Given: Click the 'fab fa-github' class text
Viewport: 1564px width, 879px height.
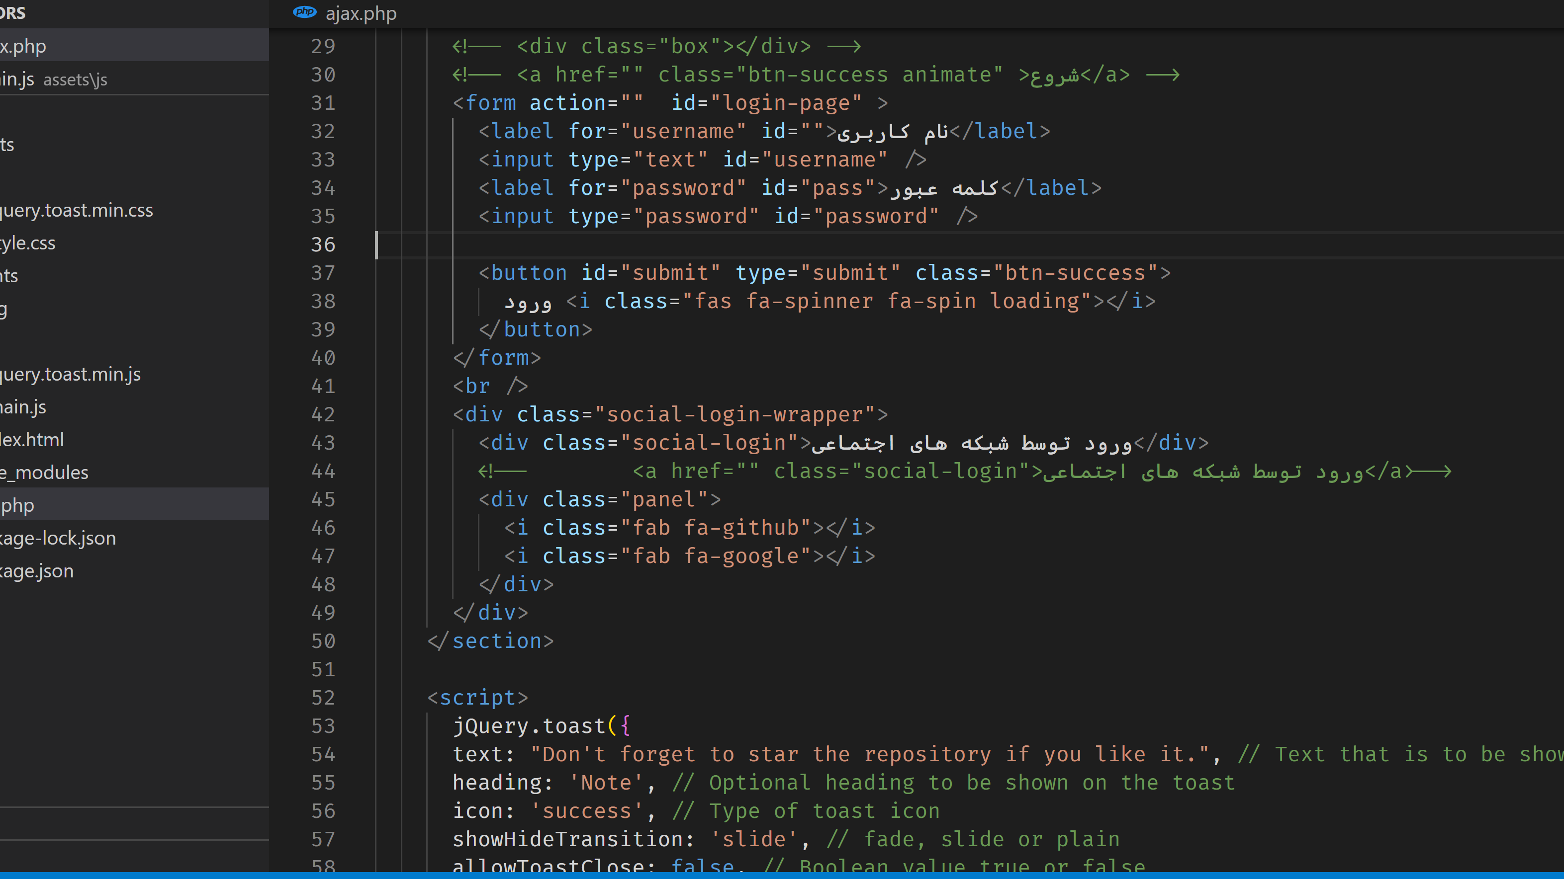Looking at the screenshot, I should [x=715, y=527].
